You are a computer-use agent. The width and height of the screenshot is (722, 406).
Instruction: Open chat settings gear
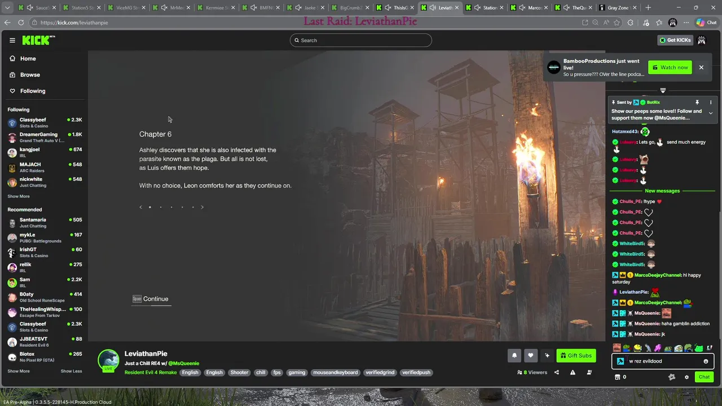pyautogui.click(x=686, y=377)
